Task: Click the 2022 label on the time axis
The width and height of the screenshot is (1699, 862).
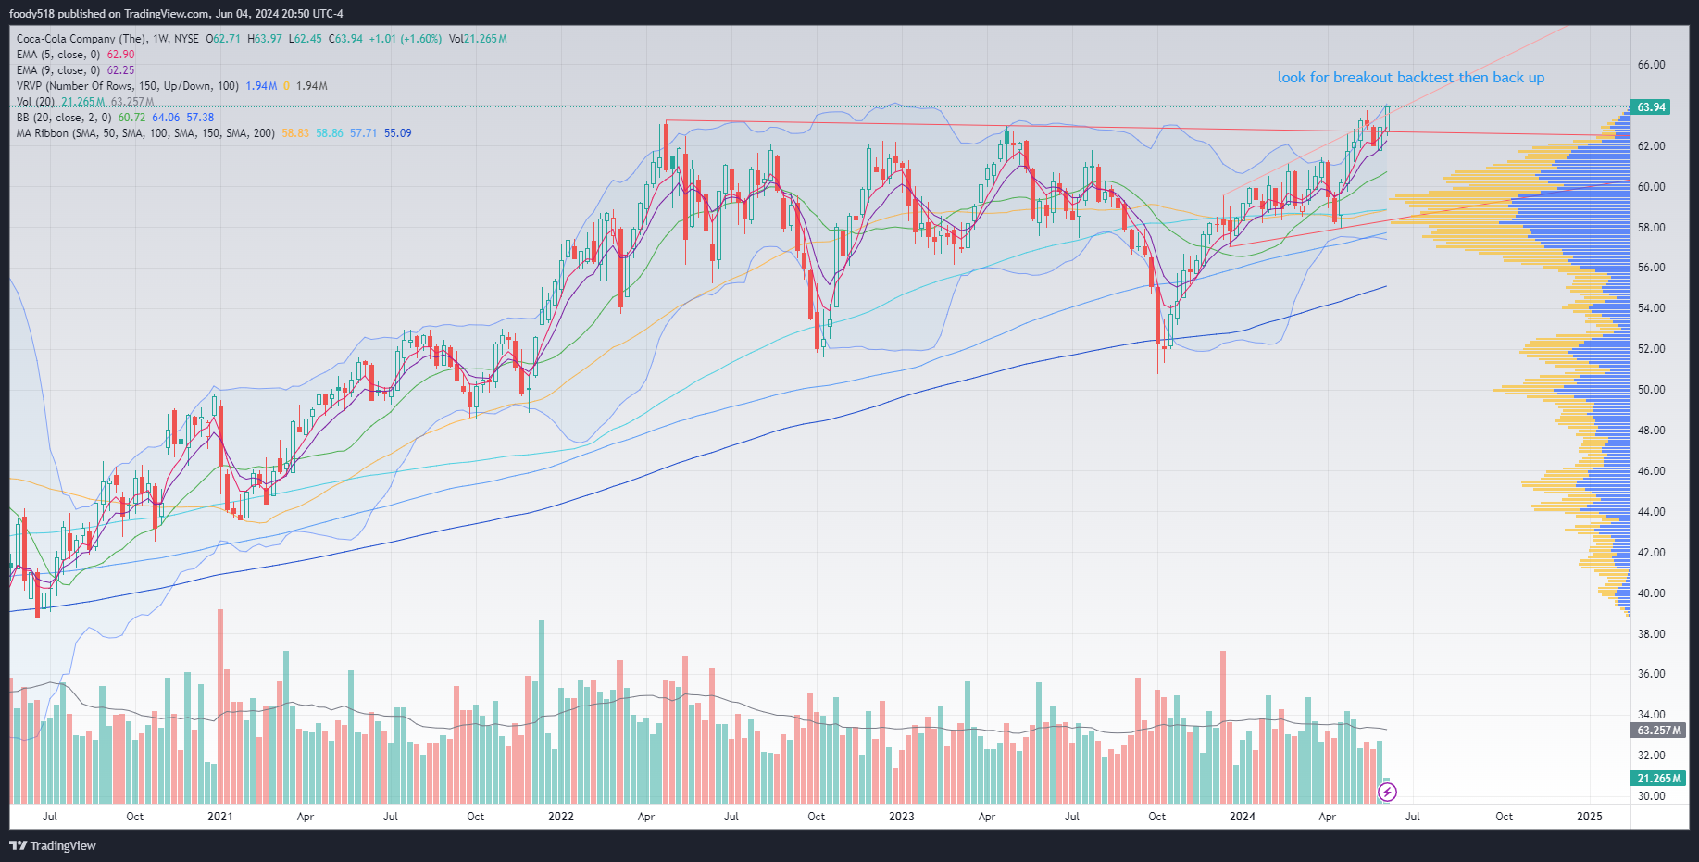Action: [560, 817]
